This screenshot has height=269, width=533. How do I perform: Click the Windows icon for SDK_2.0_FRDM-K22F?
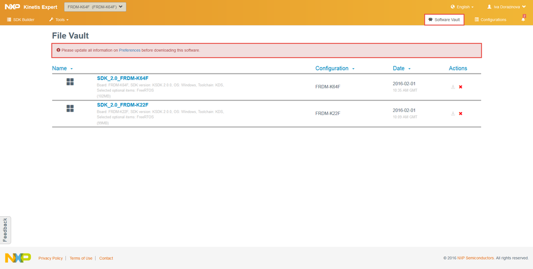tap(70, 108)
